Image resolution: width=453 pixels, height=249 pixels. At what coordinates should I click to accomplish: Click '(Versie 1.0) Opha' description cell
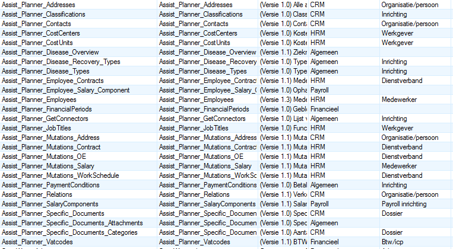coord(283,90)
